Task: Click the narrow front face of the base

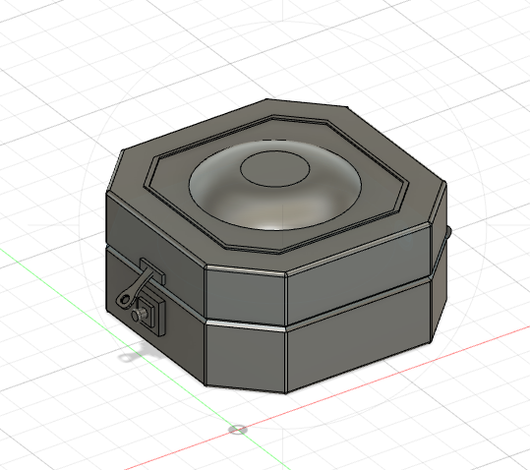Action: [x=246, y=357]
